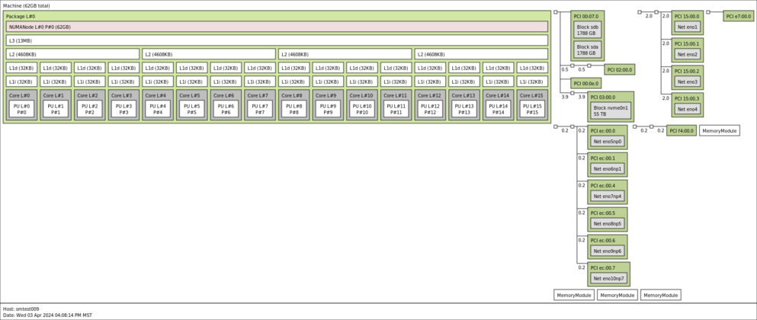Click PU L#7 P#7 processing unit
The image size is (757, 320).
(260, 109)
